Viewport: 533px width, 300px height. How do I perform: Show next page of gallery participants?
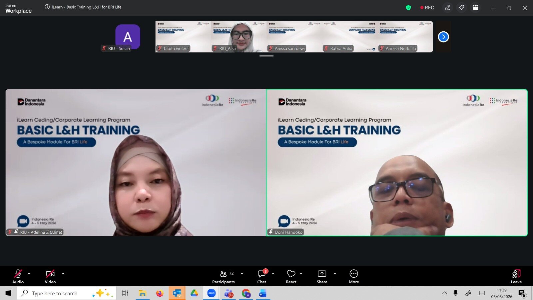tap(443, 37)
